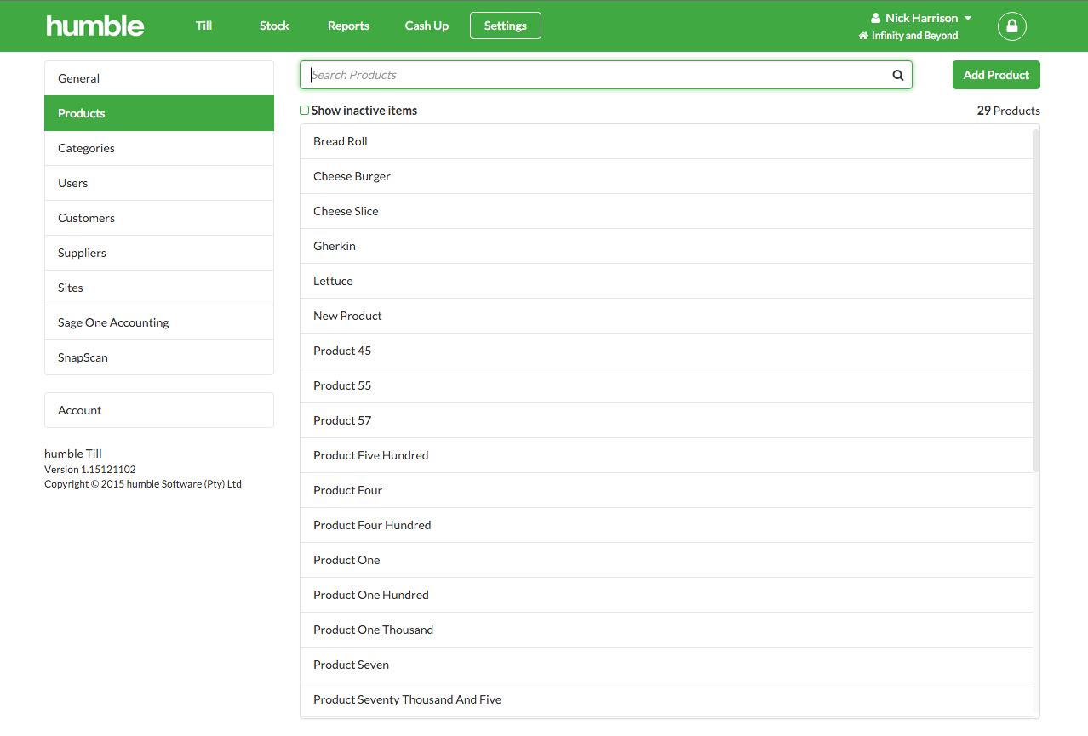Click the product list scrollbar
Screen dimensions: 1088x736
coord(1036,300)
